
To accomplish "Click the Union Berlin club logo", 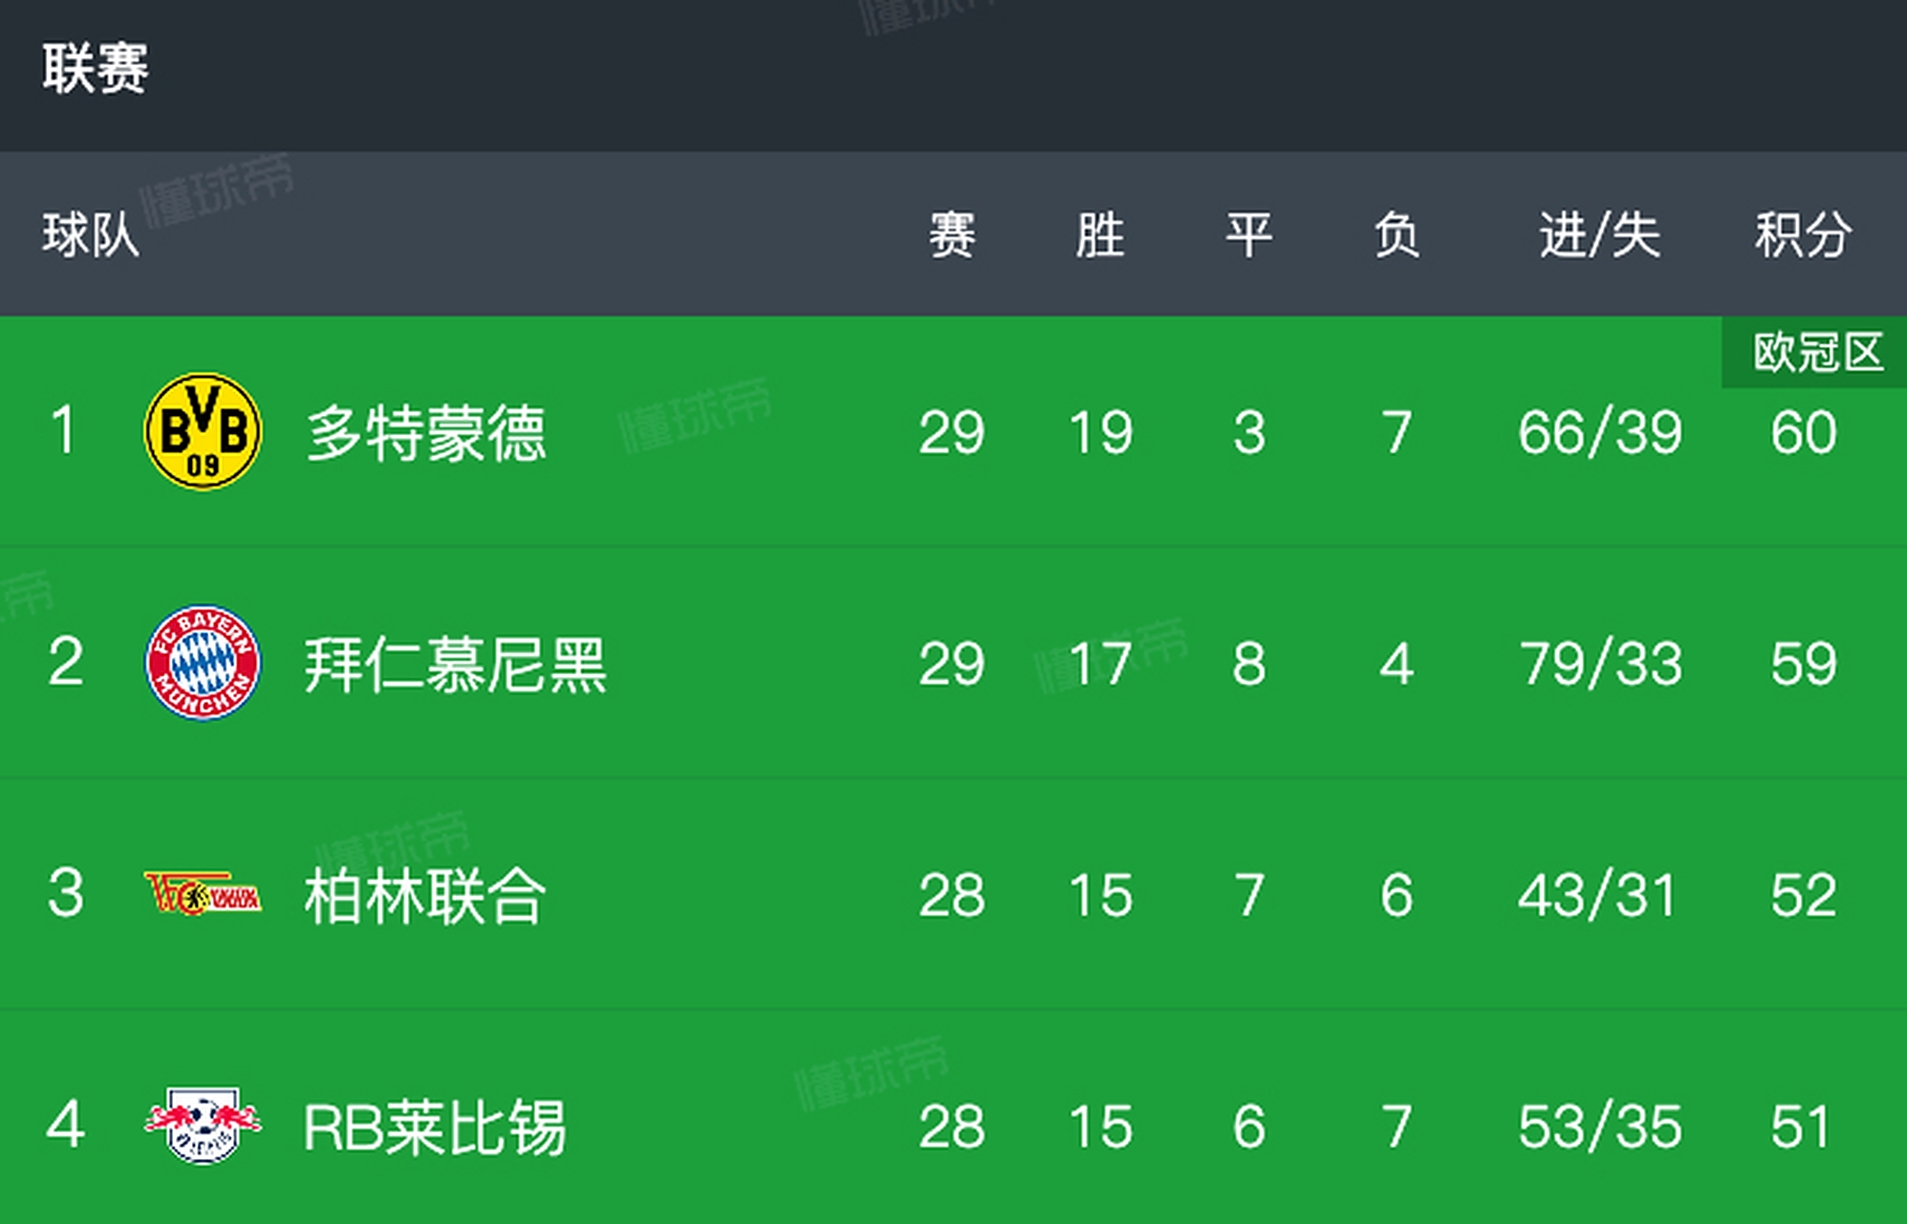I will pyautogui.click(x=203, y=894).
